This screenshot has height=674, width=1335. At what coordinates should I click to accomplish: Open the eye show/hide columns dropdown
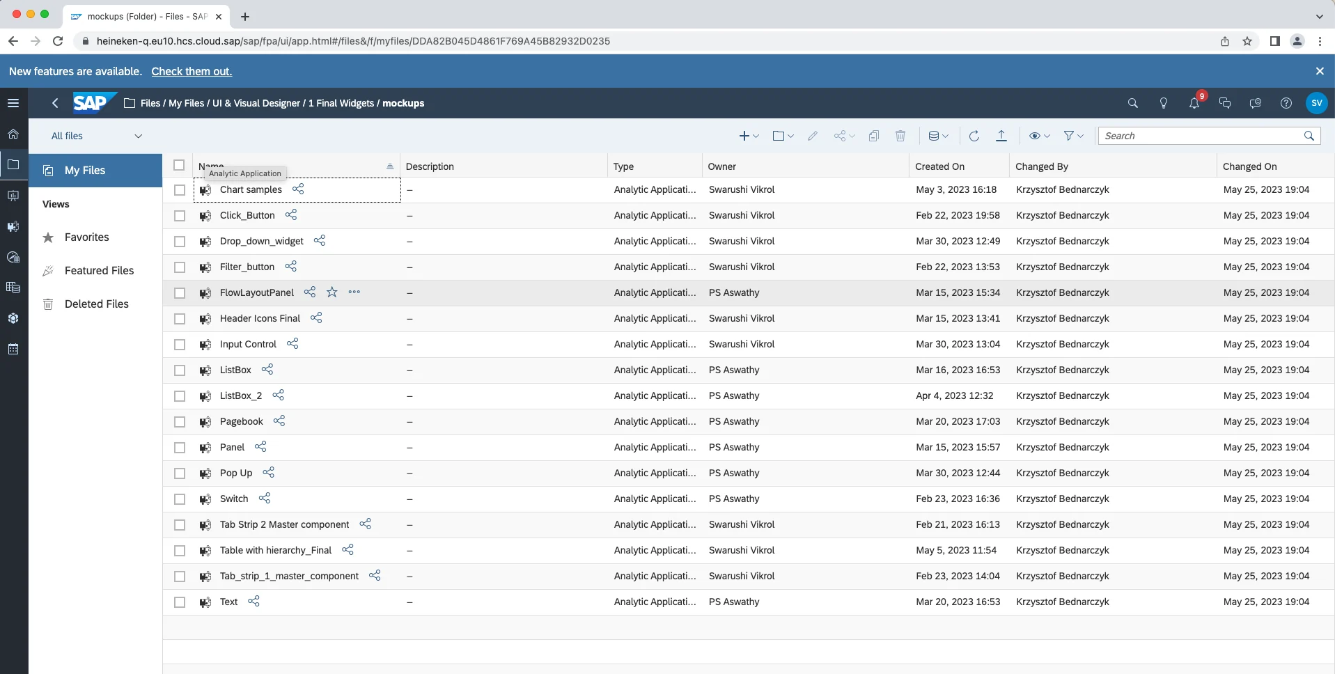(1040, 136)
